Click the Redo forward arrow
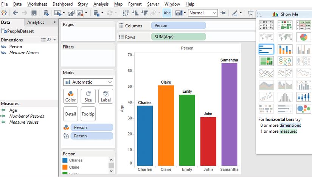The width and height of the screenshot is (312, 177). tap(25, 13)
